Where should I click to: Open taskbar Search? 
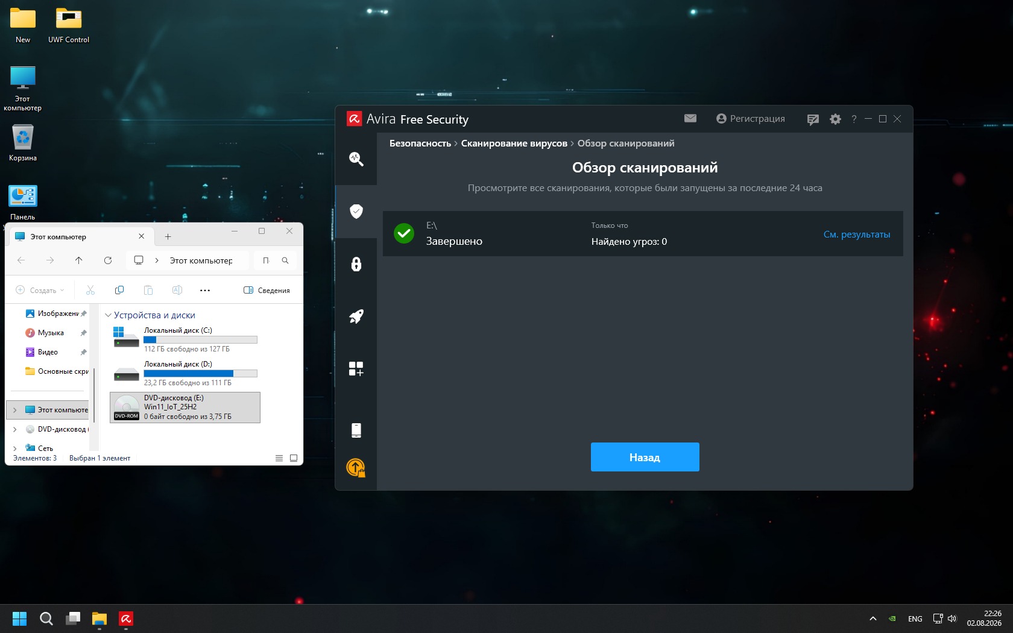click(x=46, y=619)
